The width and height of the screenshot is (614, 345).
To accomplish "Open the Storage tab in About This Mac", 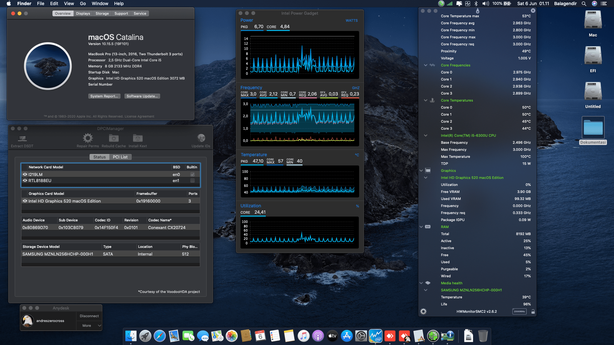I will 102,13.
